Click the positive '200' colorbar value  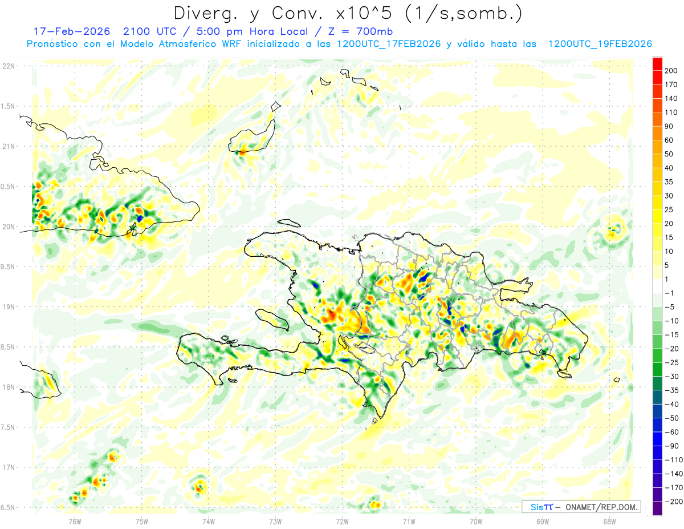pos(671,71)
